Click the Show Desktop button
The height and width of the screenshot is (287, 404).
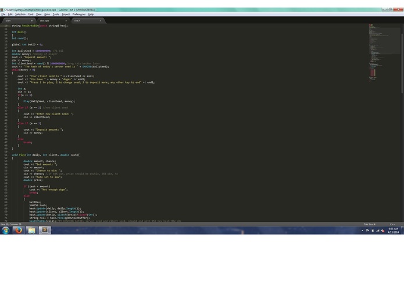402,231
